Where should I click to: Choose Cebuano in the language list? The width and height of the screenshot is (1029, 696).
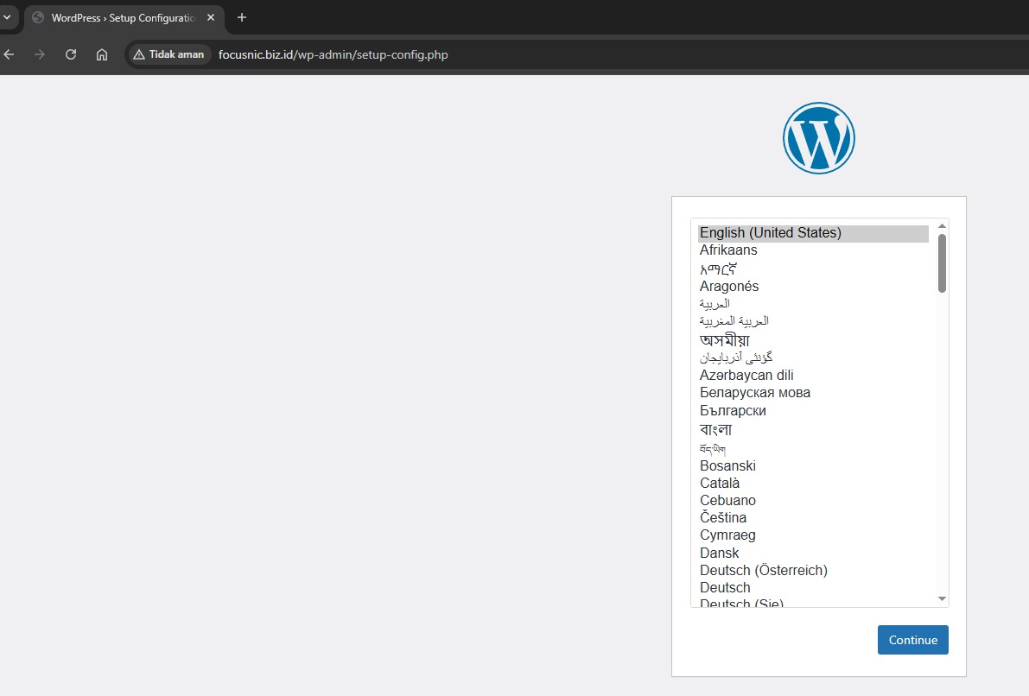coord(813,501)
